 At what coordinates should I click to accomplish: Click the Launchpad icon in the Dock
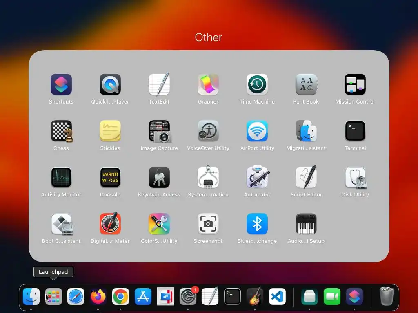tap(53, 296)
